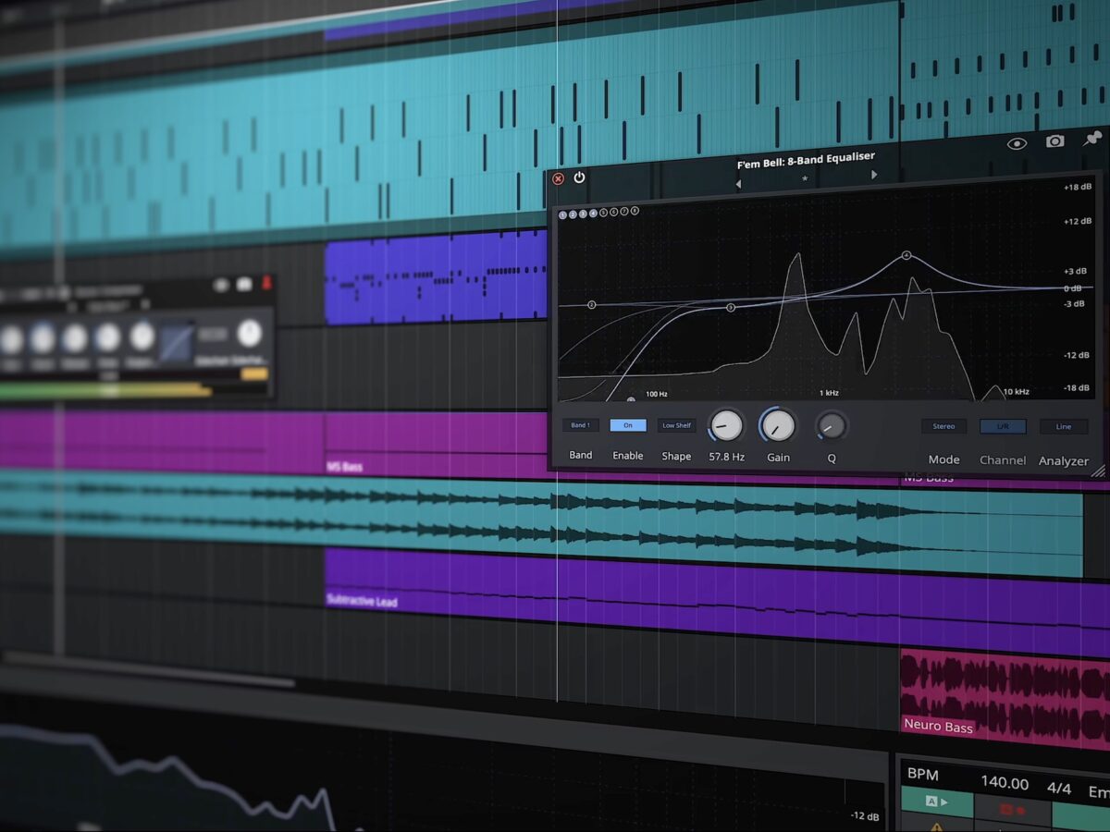
Task: Open the Low Shelf shape dropdown
Action: [676, 425]
